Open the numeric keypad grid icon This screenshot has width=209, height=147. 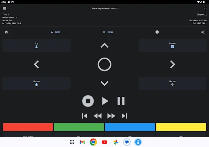pos(205,8)
